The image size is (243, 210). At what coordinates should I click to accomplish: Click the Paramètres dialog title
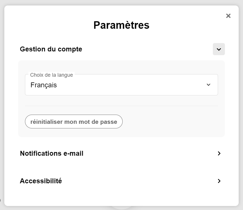pyautogui.click(x=121, y=25)
